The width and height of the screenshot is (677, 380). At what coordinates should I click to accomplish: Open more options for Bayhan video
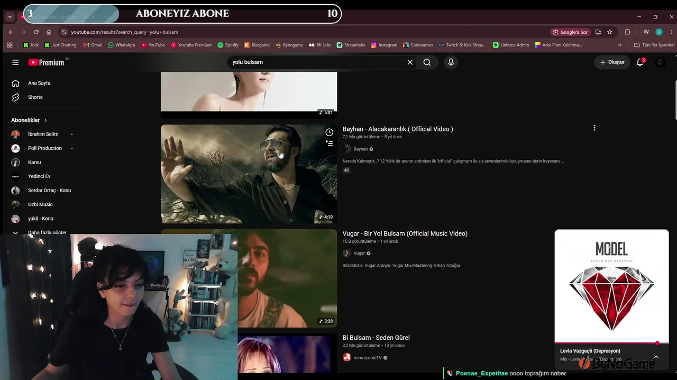click(x=594, y=128)
